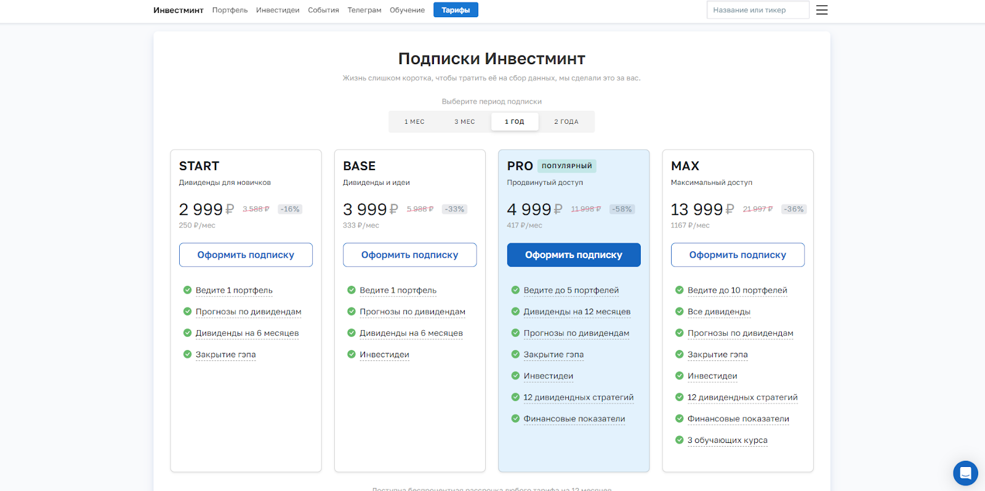985x491 pixels.
Task: Go to the Обучение section
Action: (407, 10)
